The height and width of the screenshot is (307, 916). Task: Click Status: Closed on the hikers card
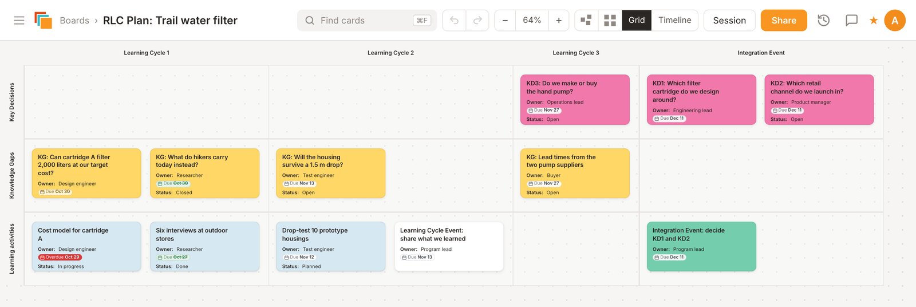click(174, 192)
